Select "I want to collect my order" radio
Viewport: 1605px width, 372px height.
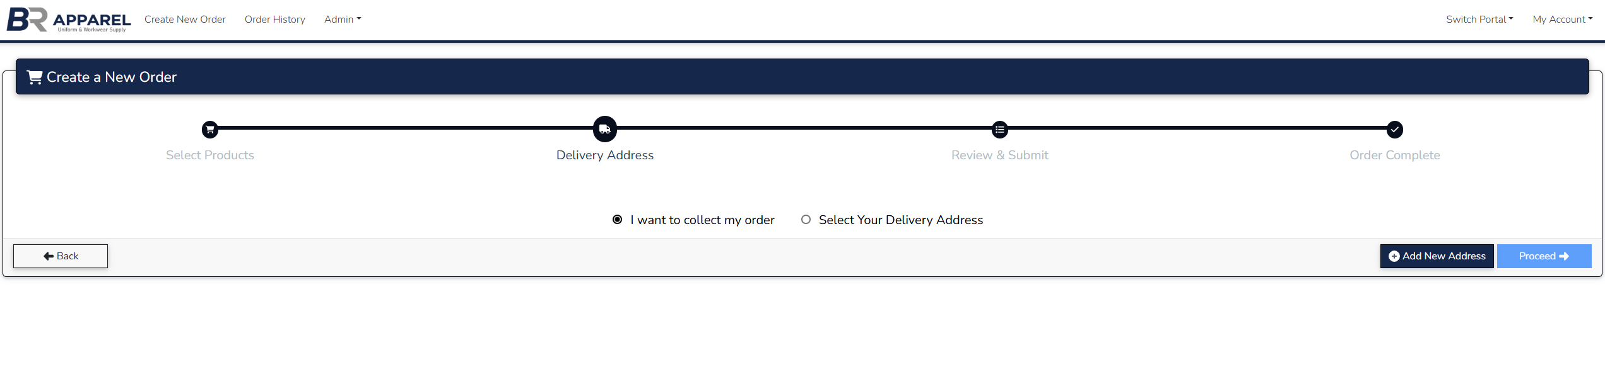(618, 220)
